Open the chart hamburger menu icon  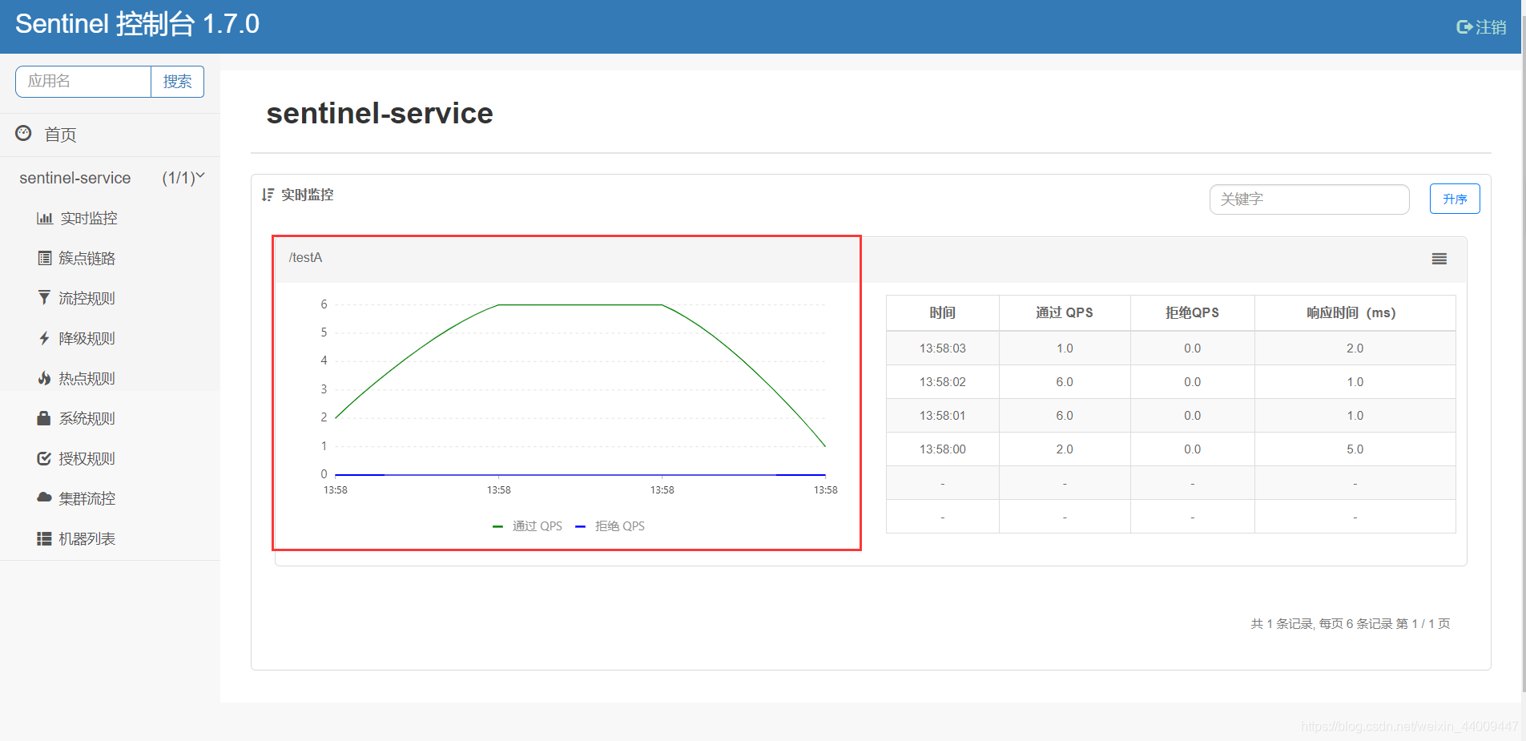[1439, 259]
